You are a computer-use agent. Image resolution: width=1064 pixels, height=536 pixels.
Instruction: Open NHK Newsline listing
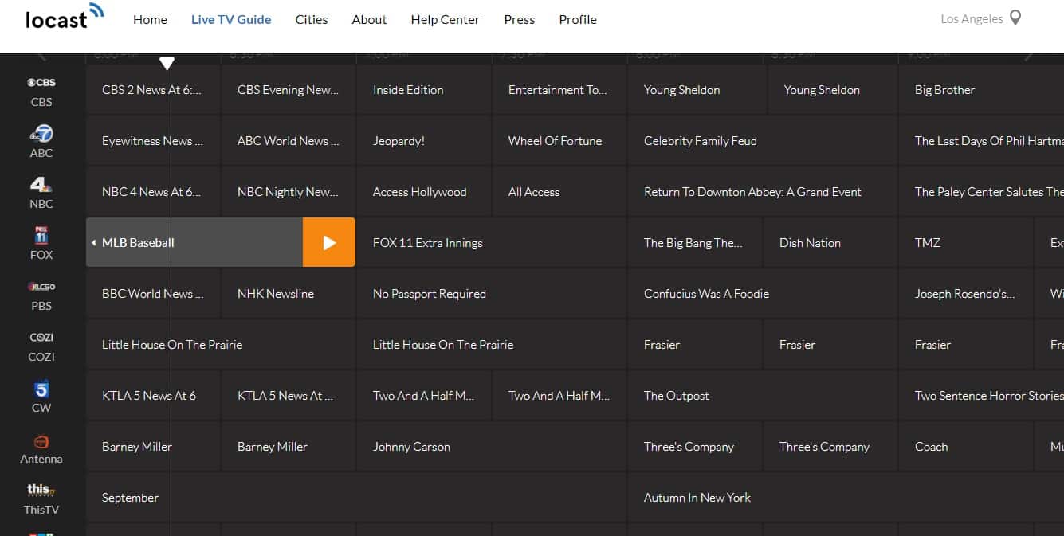point(289,294)
